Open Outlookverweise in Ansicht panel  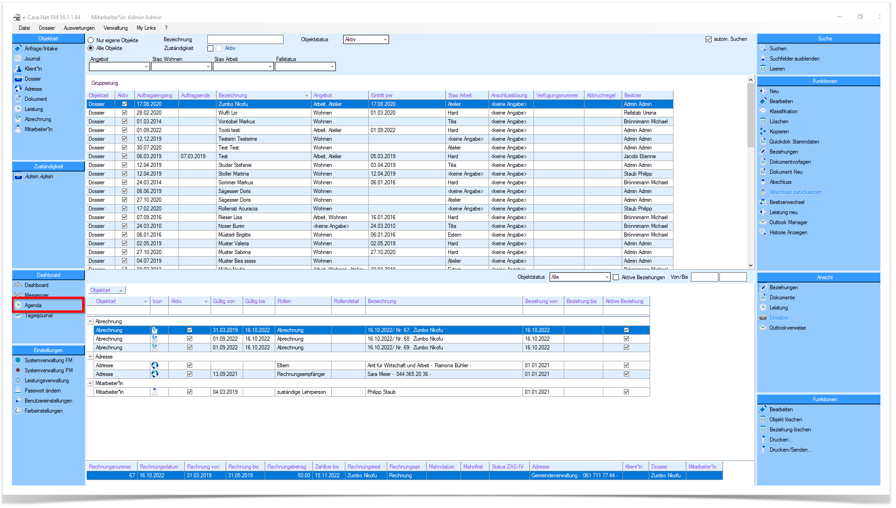point(788,328)
